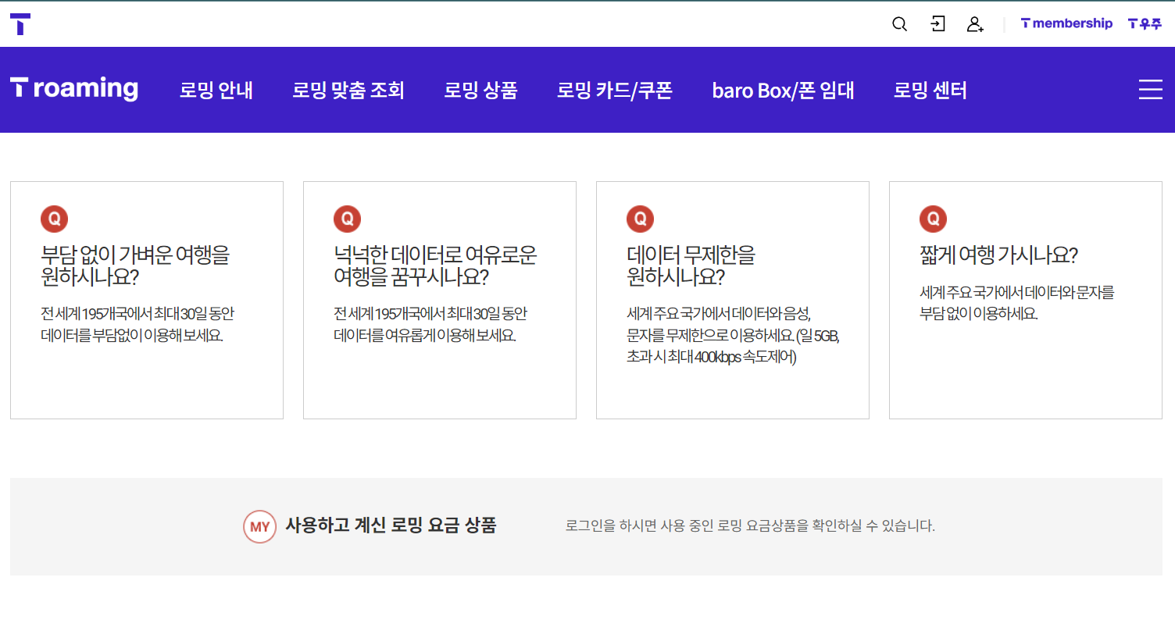The image size is (1175, 627).
Task: Open the 로밍 상품 menu
Action: (480, 90)
